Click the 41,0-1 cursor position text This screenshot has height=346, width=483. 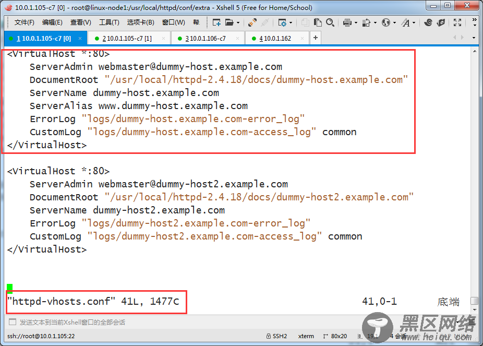pyautogui.click(x=380, y=301)
